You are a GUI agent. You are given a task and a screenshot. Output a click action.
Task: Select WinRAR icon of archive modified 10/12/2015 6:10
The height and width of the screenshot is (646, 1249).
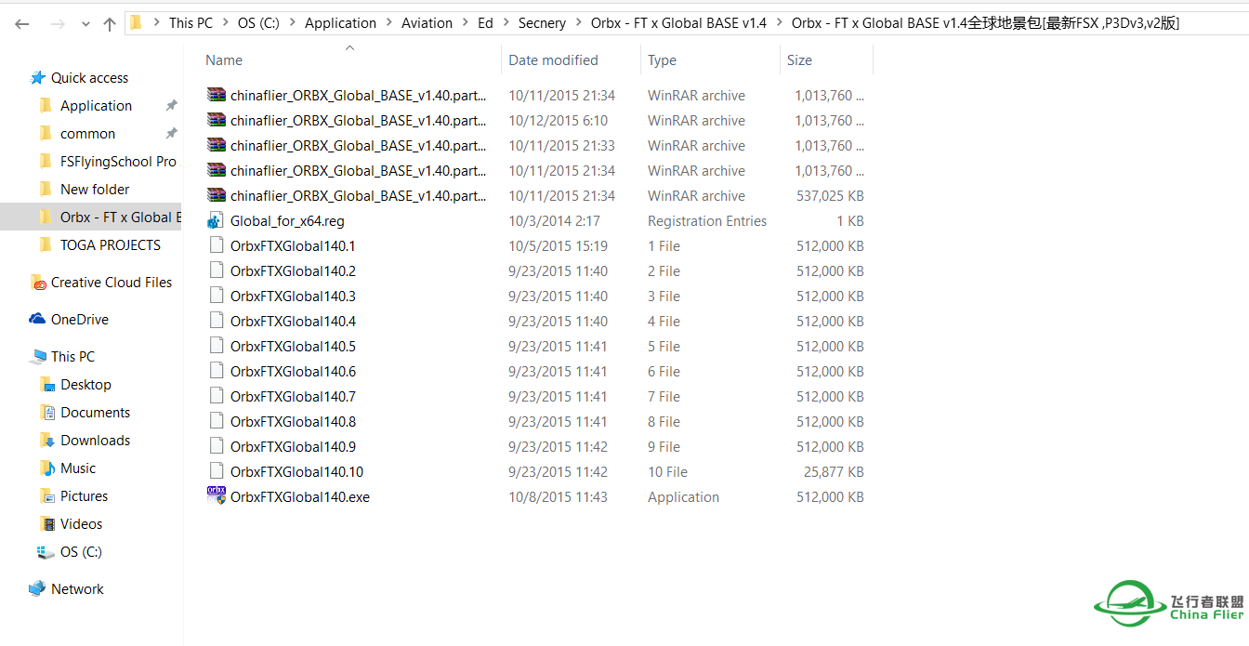217,120
